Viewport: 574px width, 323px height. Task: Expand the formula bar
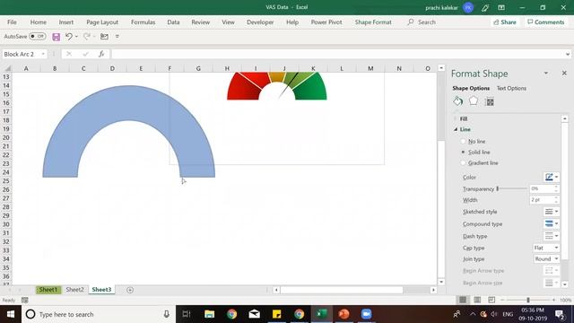[568, 54]
